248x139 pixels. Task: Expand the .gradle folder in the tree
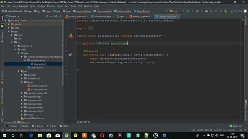(9, 24)
